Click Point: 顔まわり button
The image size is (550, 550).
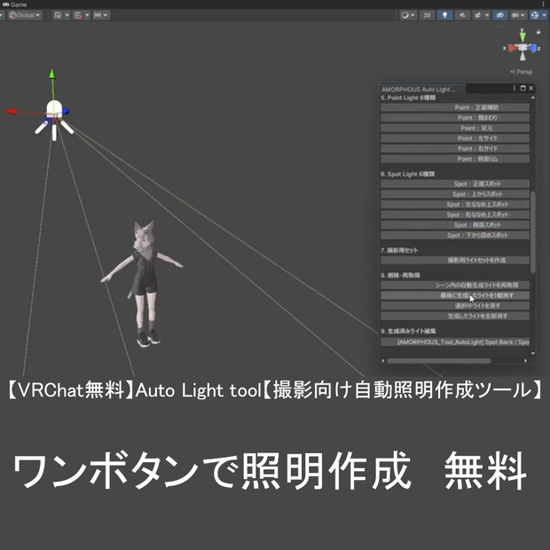point(455,117)
